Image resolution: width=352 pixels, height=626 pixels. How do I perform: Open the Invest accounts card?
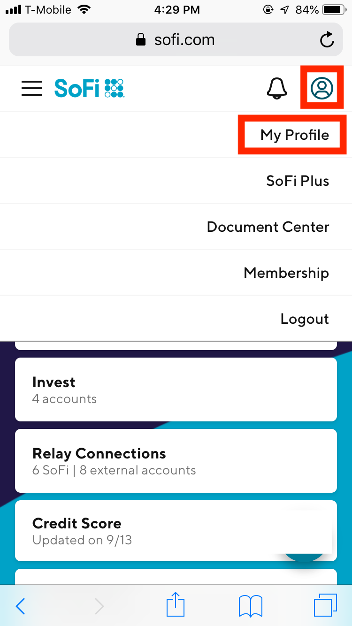[x=176, y=389]
